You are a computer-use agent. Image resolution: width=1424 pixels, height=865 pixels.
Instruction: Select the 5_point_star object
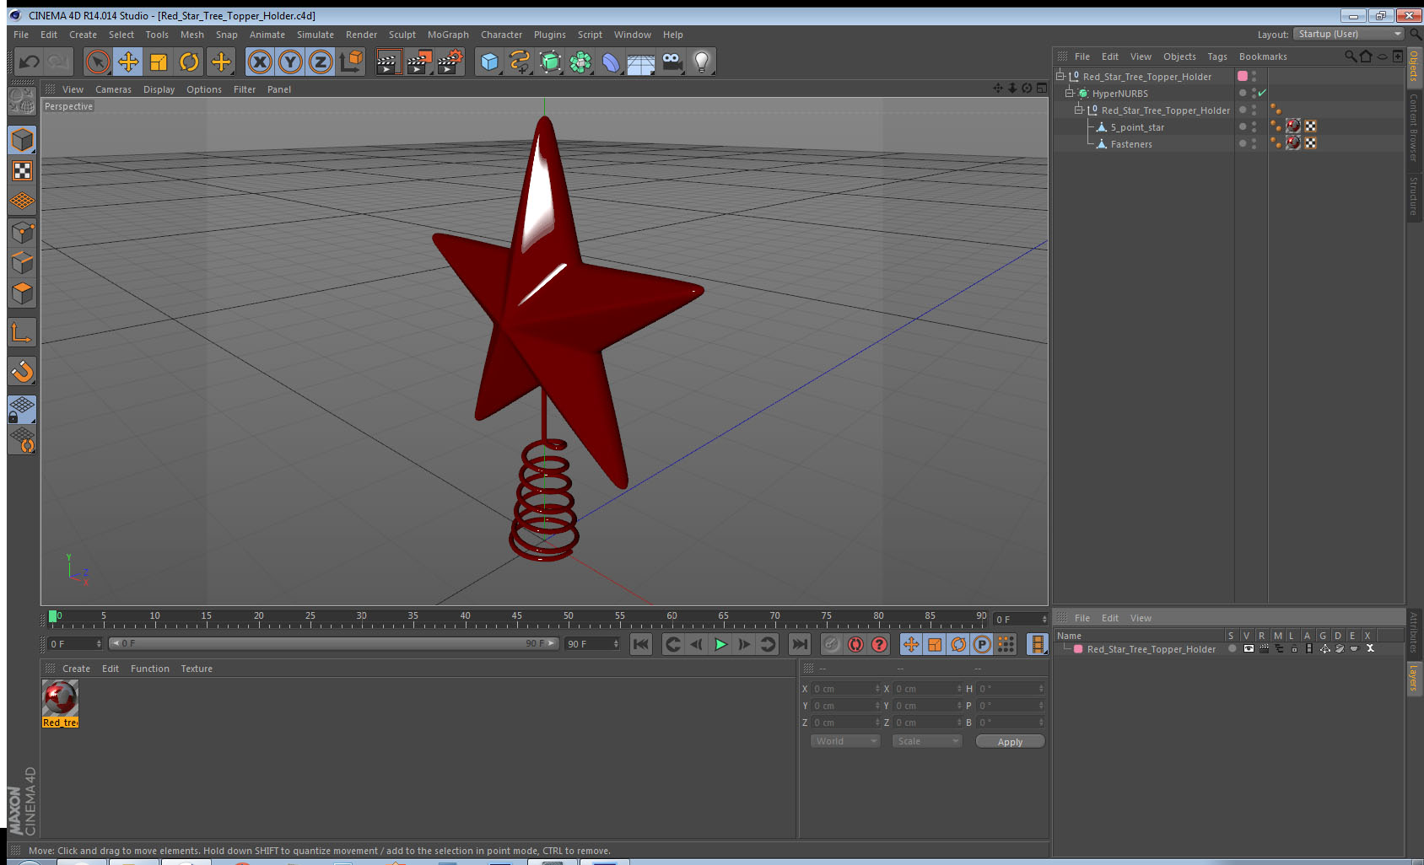1137,127
